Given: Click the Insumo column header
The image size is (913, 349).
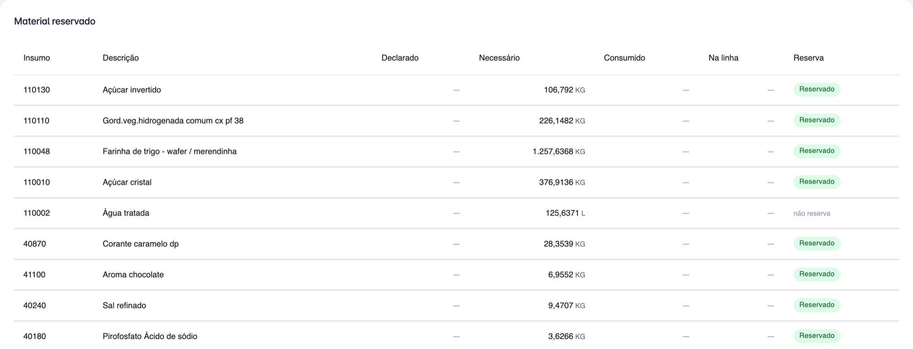Looking at the screenshot, I should (x=37, y=58).
